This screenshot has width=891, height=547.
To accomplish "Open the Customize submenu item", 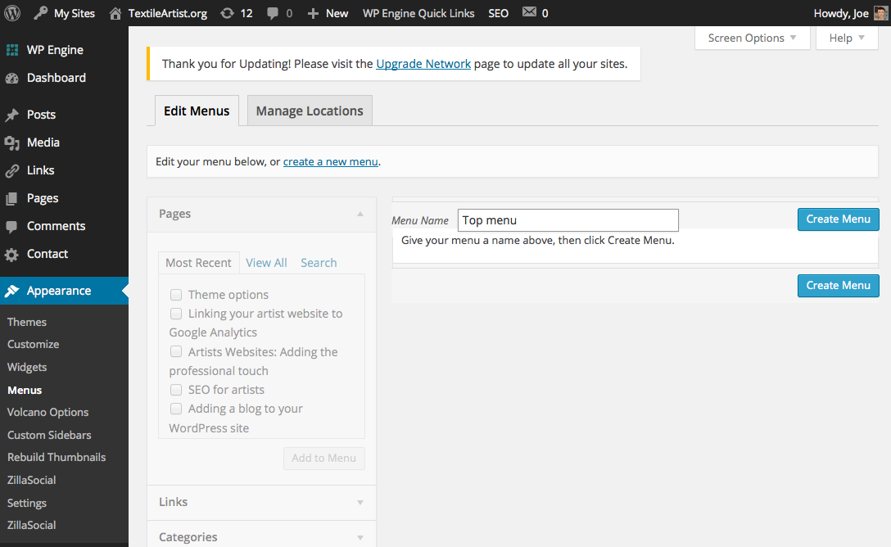I will pos(33,344).
